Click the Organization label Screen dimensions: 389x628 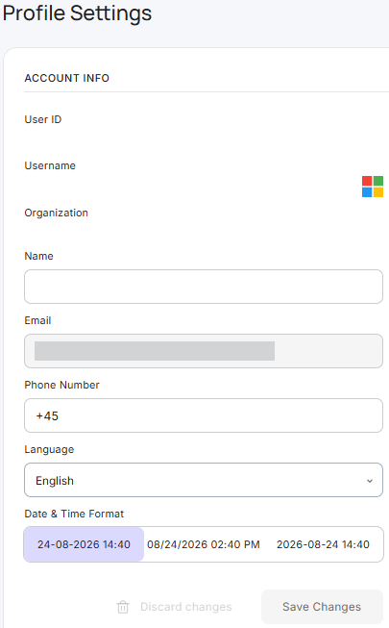tap(56, 213)
